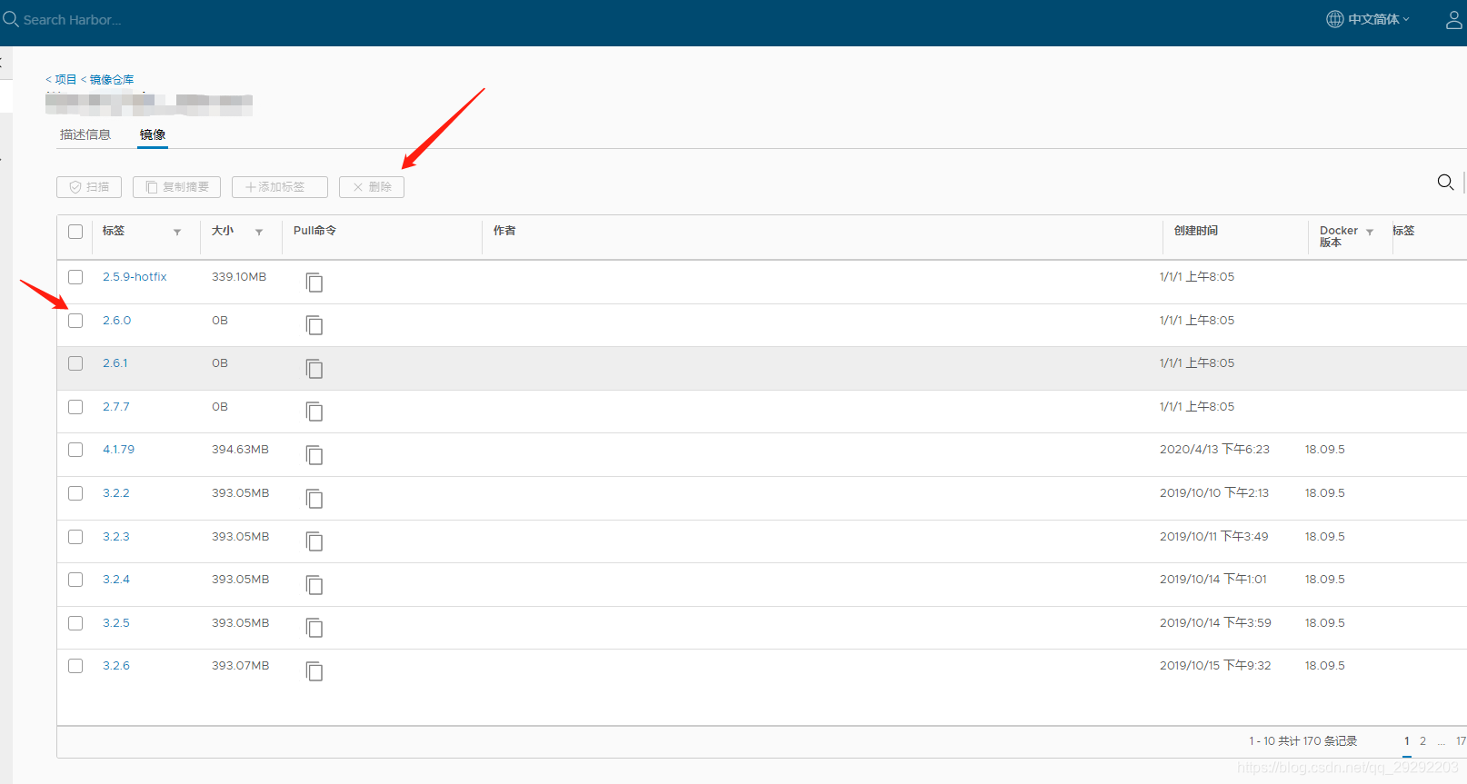The width and height of the screenshot is (1467, 784).
Task: Check the 3.2.4 row checkbox
Action: tap(75, 580)
